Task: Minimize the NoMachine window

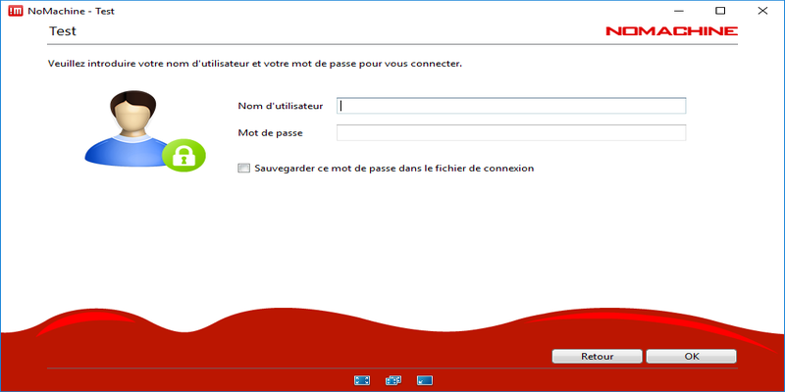Action: 678,11
